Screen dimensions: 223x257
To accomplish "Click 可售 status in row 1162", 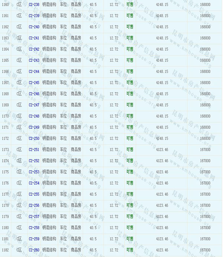I will pos(130,27).
